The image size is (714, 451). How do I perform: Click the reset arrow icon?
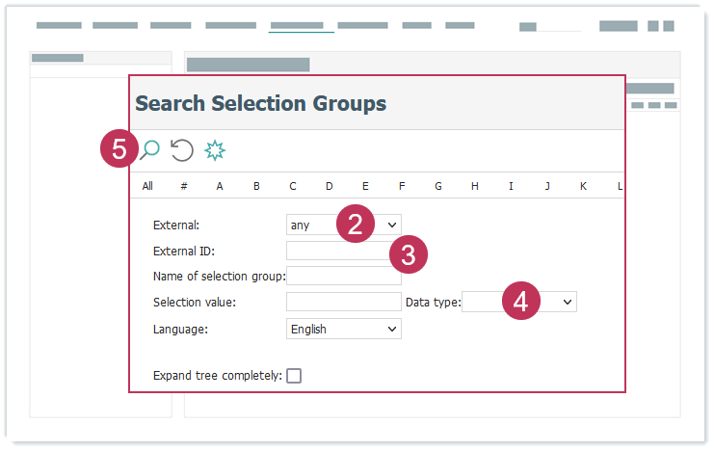(182, 149)
